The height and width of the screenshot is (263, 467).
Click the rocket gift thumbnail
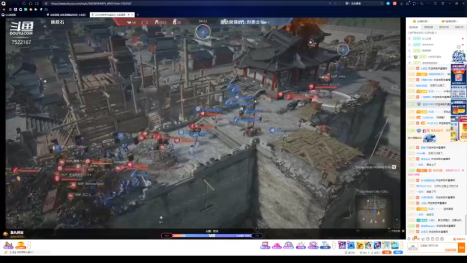point(377,245)
